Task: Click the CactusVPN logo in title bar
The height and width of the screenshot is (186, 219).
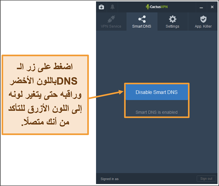Action: click(x=157, y=7)
